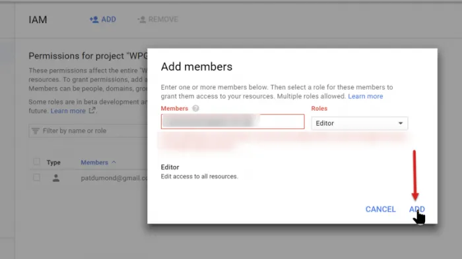
Task: Open the Learn more link in the dialog
Action: (366, 96)
